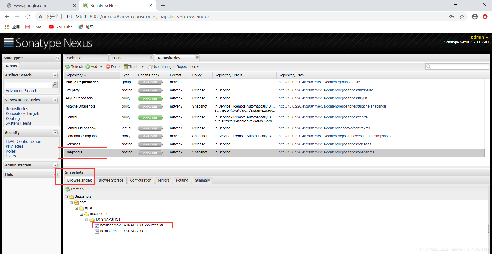Open Repository Targets link
The height and width of the screenshot is (254, 492).
[x=23, y=113]
